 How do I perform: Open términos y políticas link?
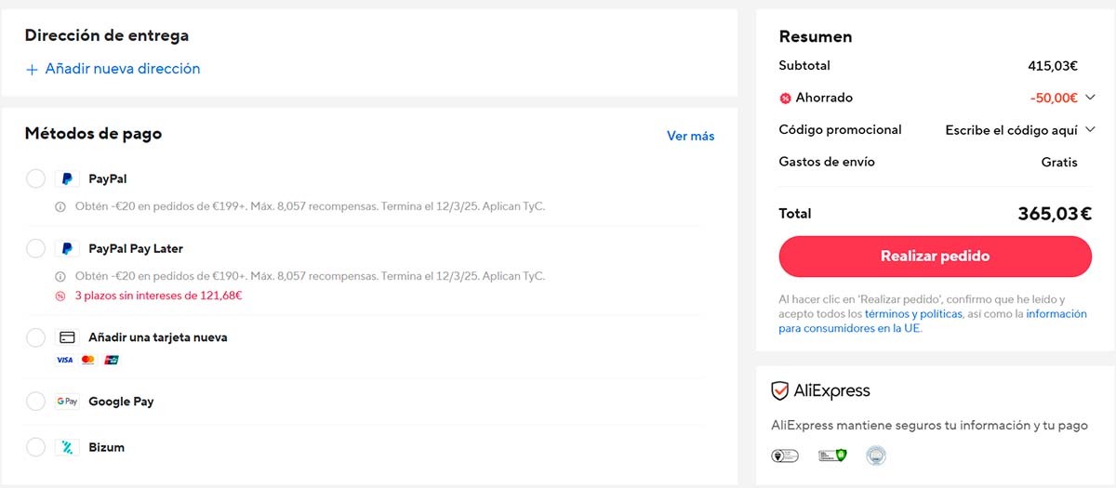tap(913, 314)
